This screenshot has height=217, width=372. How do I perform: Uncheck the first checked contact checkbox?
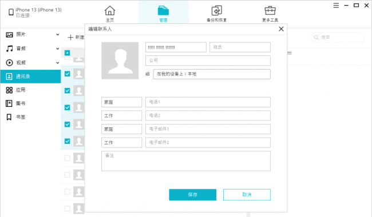tap(68, 74)
